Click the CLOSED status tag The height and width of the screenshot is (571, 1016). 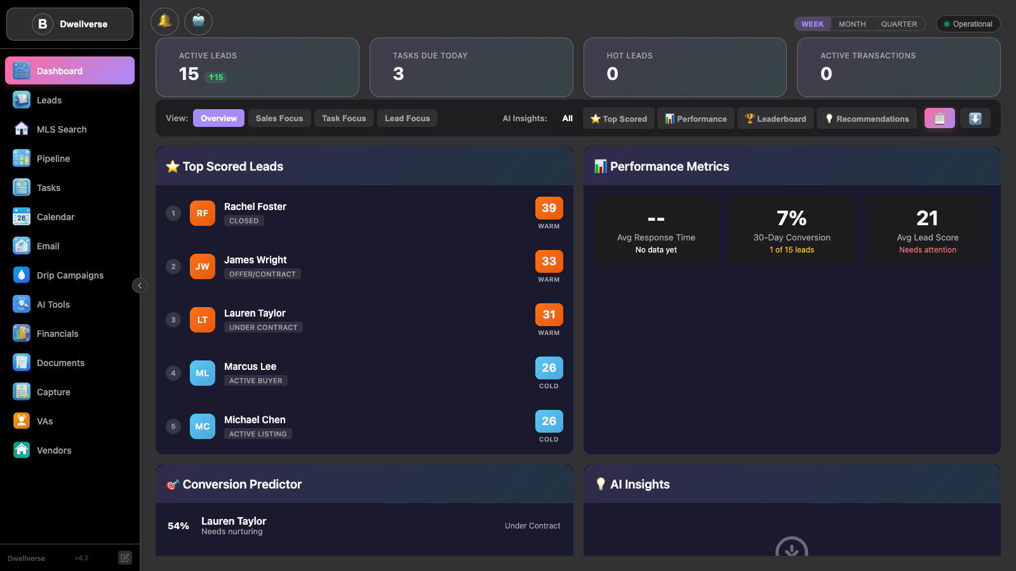pos(244,221)
